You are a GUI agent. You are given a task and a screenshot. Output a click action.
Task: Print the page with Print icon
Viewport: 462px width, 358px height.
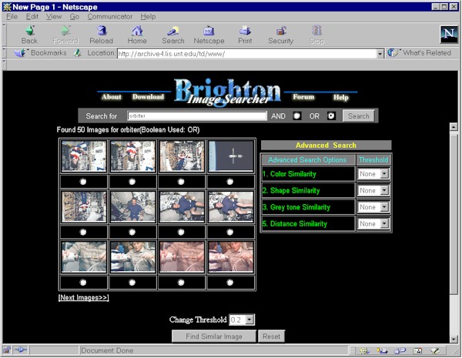point(245,31)
